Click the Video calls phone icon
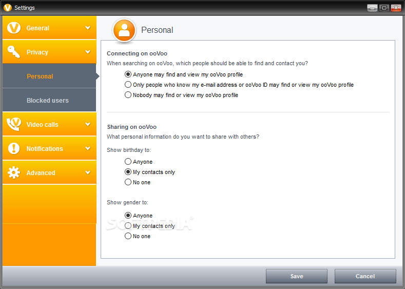 [14, 124]
